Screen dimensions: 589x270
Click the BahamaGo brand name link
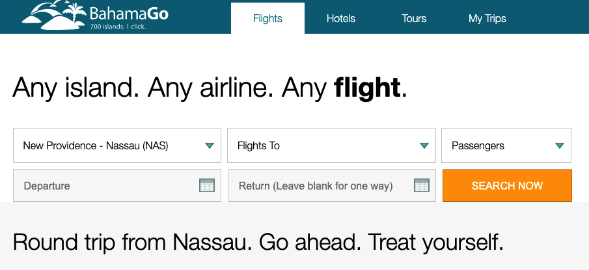129,12
